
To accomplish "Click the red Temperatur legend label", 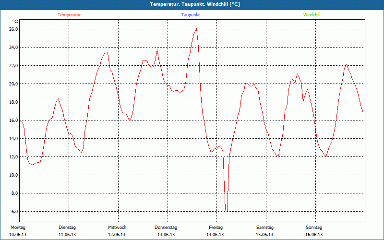I will [69, 15].
